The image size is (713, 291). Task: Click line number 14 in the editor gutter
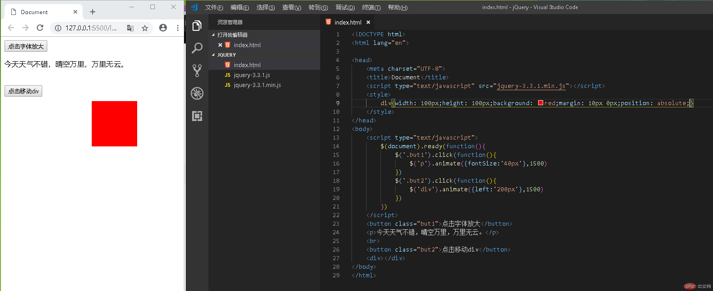336,146
